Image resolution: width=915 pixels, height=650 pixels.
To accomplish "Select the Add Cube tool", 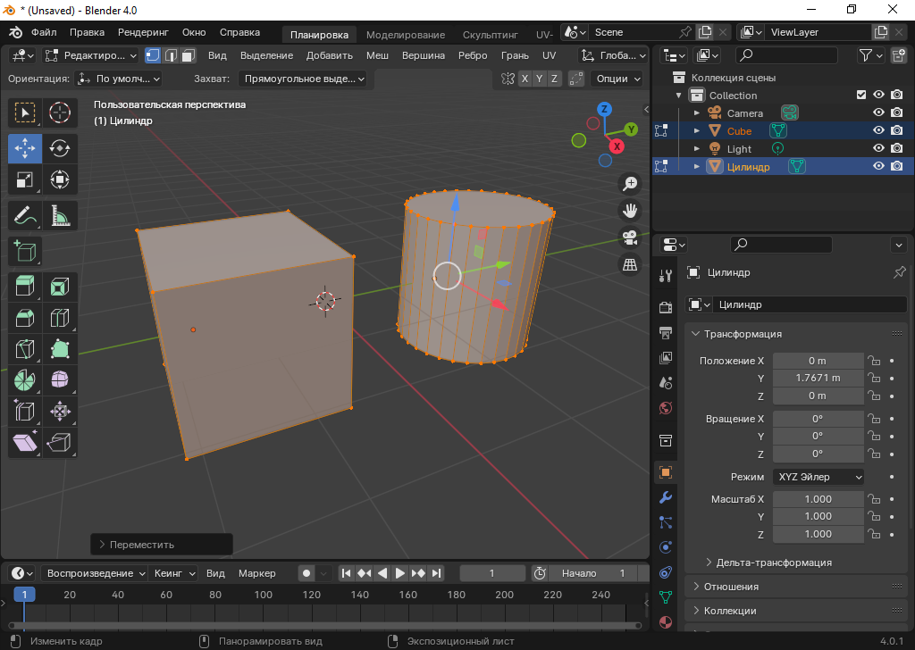I will 25,251.
